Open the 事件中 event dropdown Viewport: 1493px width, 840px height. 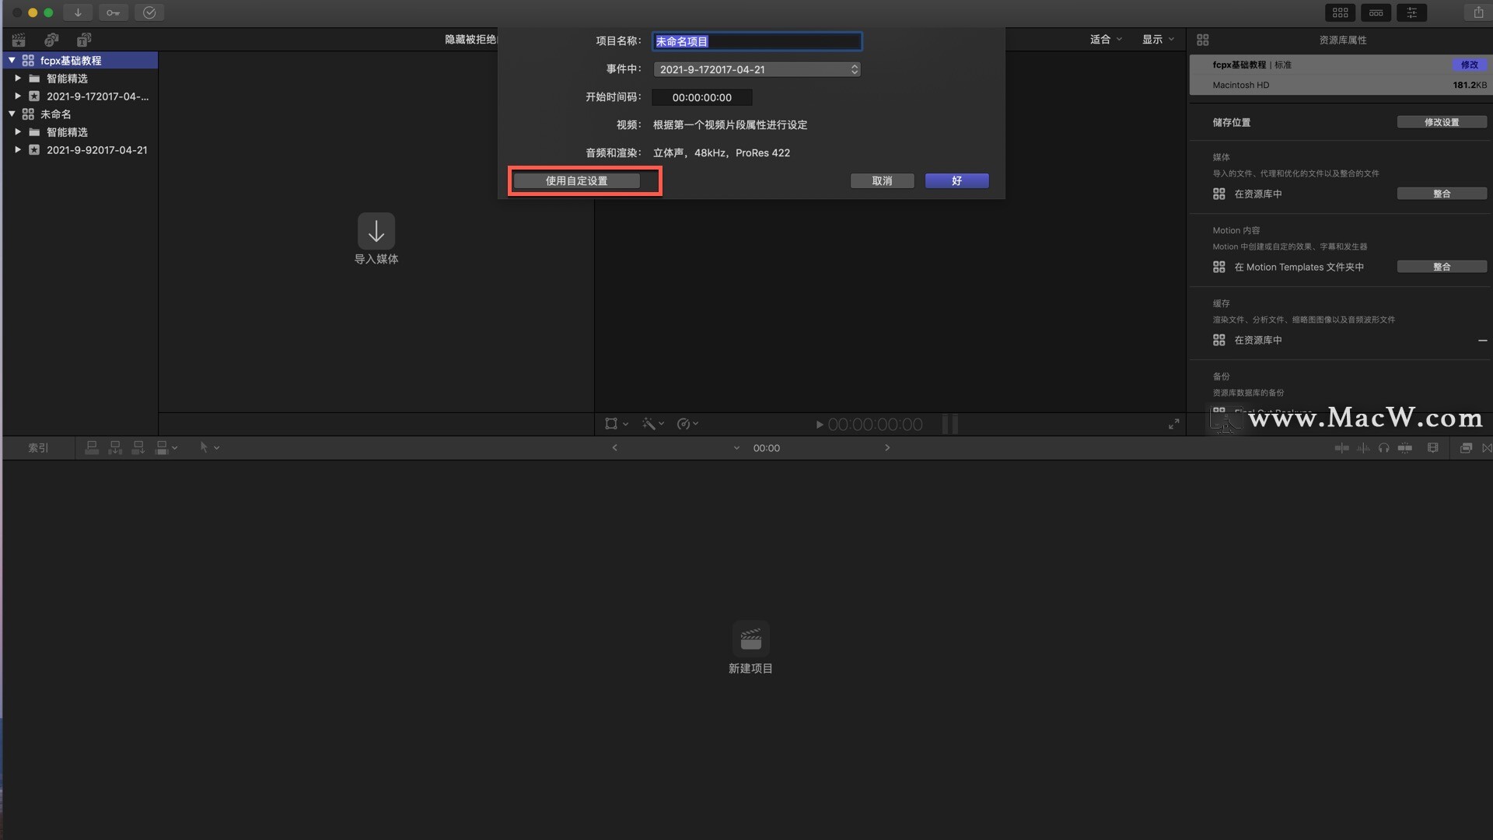click(x=757, y=69)
